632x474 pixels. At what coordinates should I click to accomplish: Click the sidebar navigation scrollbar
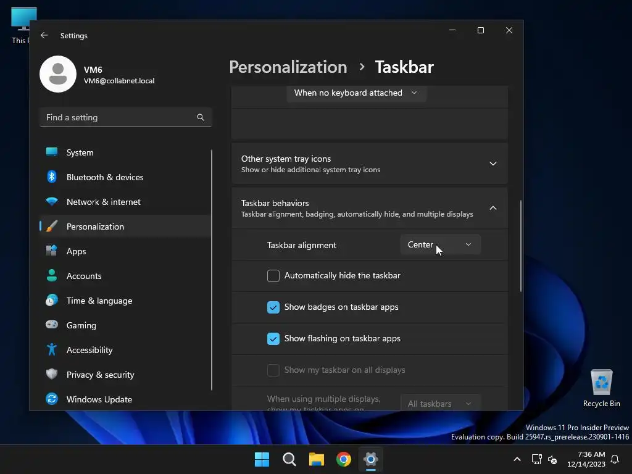pos(212,270)
